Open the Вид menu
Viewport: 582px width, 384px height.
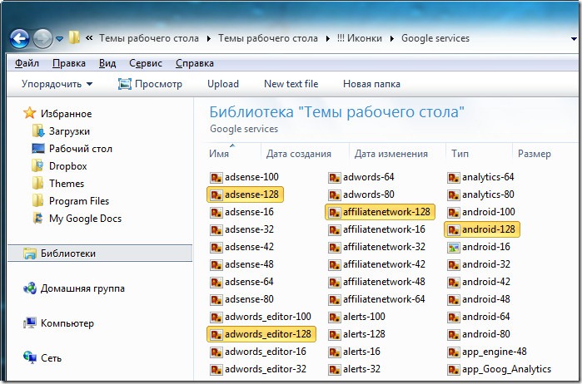tap(107, 63)
